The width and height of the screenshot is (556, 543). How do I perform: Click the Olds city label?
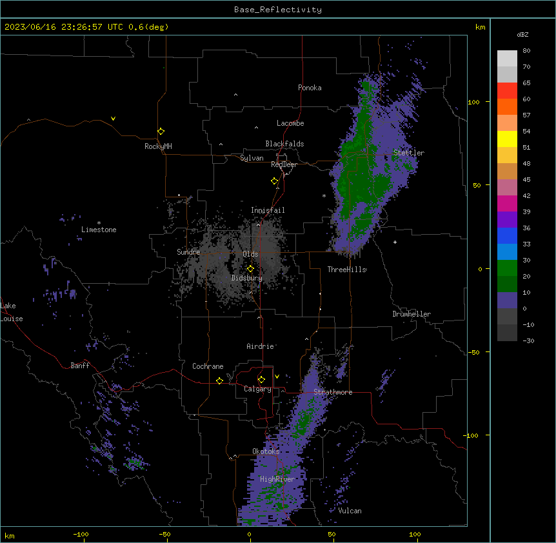pyautogui.click(x=250, y=254)
